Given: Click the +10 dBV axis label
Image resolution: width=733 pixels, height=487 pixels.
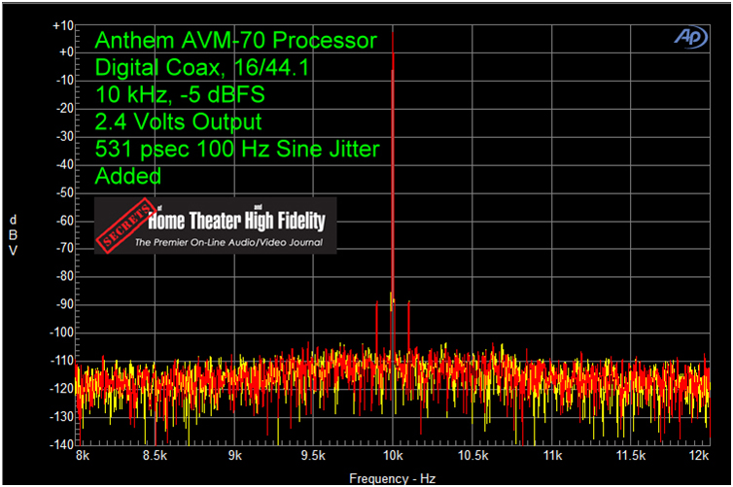Looking at the screenshot, I should click(63, 25).
